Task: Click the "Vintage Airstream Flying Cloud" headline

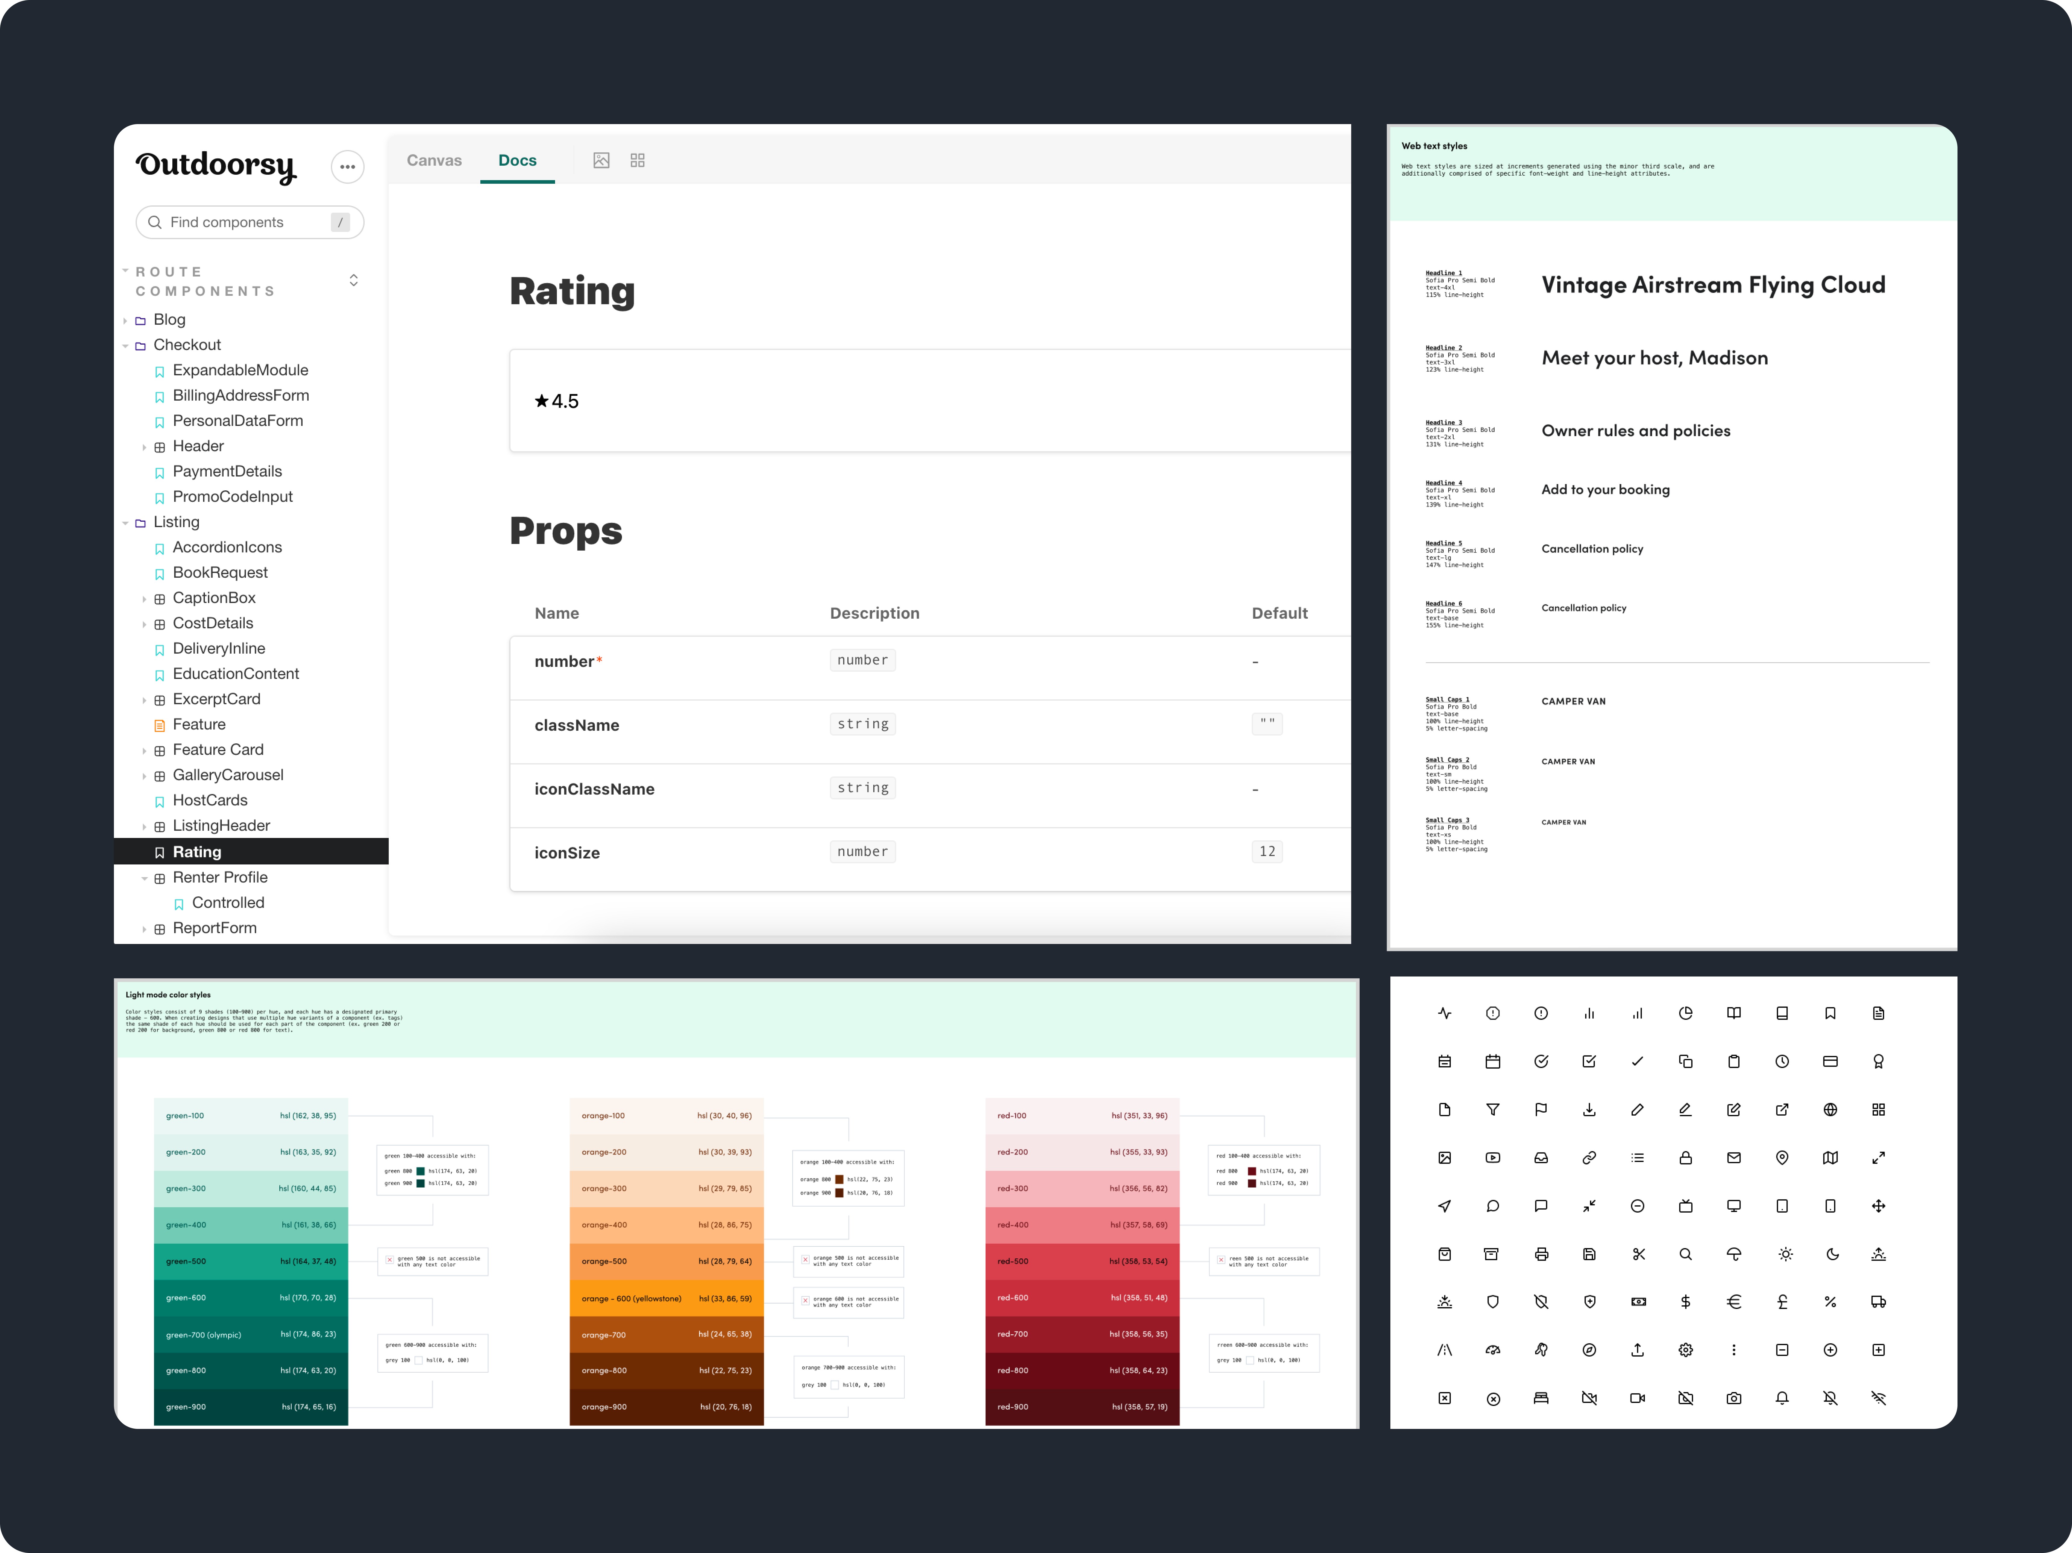Action: click(x=1713, y=285)
